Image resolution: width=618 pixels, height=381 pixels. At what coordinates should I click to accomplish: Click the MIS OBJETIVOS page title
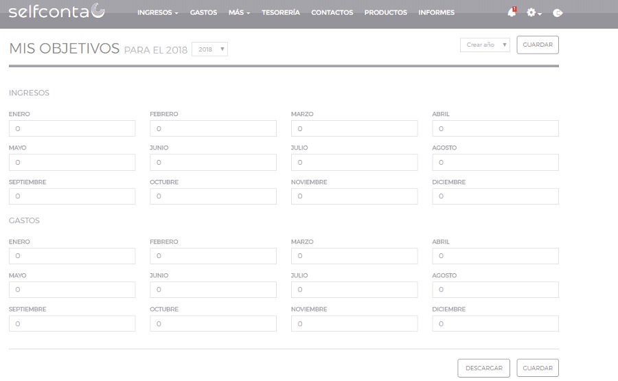65,49
